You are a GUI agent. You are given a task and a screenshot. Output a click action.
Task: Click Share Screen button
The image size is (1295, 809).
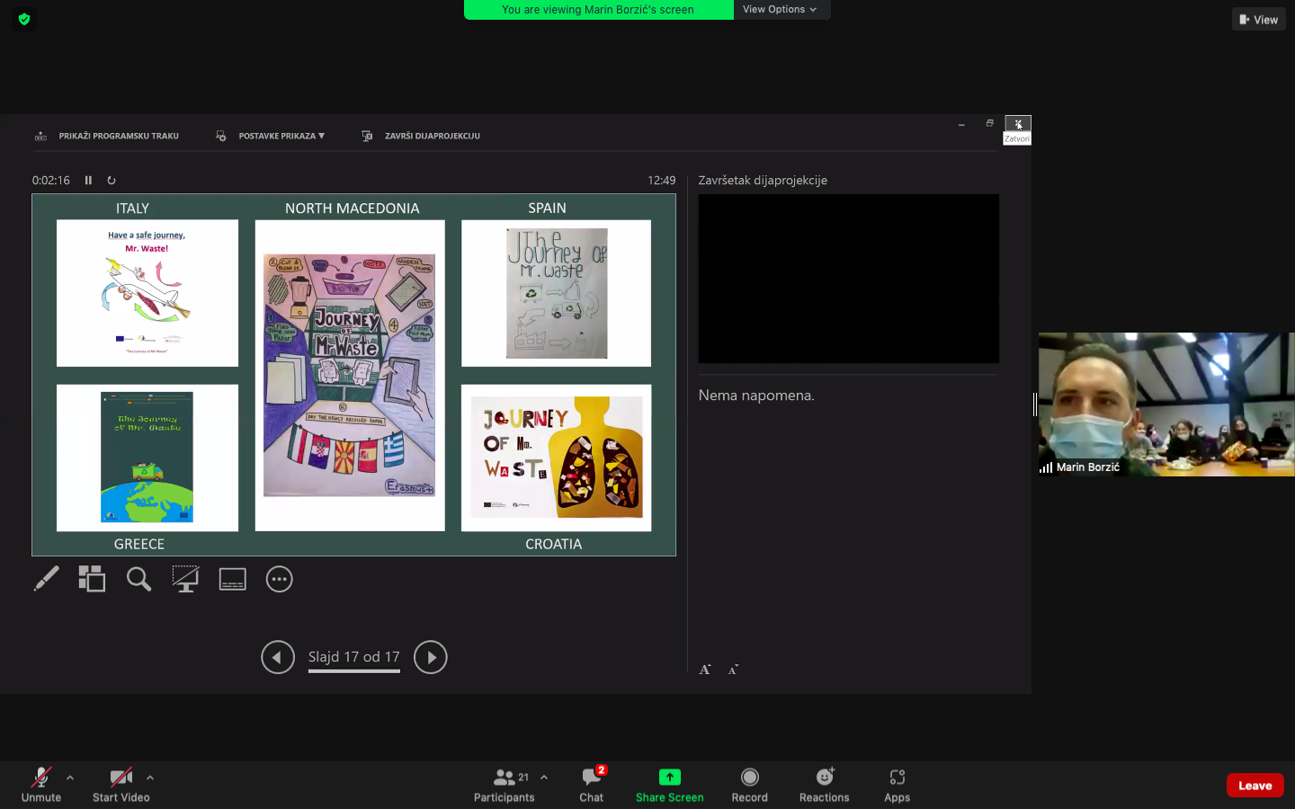pos(669,784)
